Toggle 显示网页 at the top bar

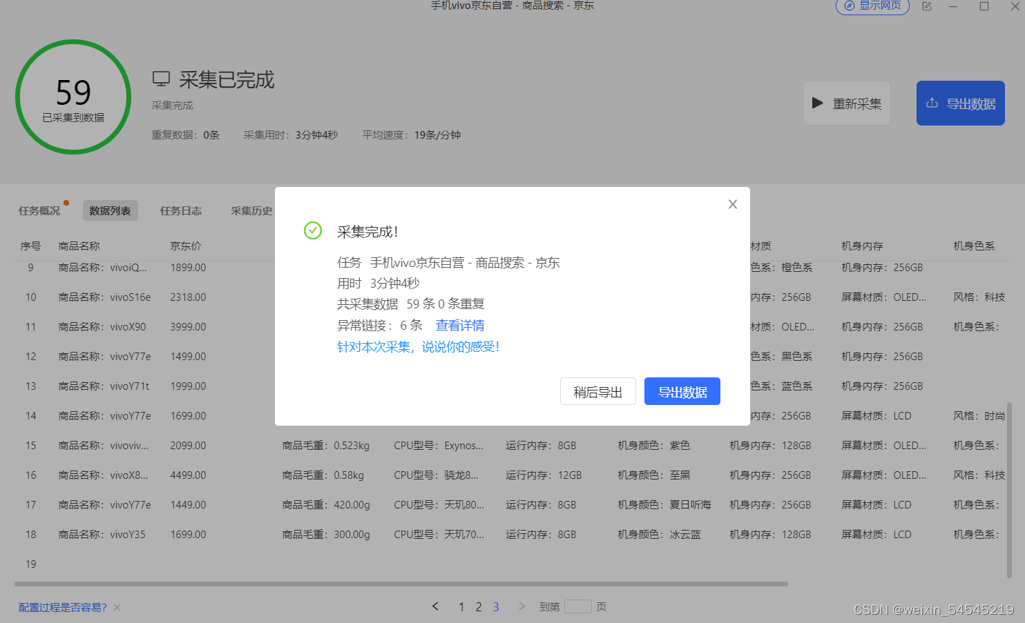pyautogui.click(x=872, y=6)
